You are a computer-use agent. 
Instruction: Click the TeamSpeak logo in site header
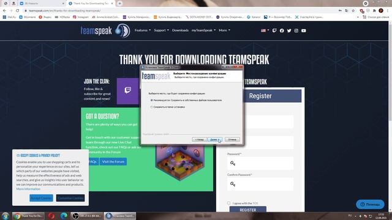105,31
